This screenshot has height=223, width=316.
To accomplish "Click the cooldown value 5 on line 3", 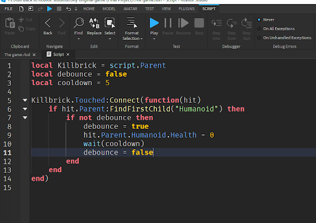I will (108, 83).
